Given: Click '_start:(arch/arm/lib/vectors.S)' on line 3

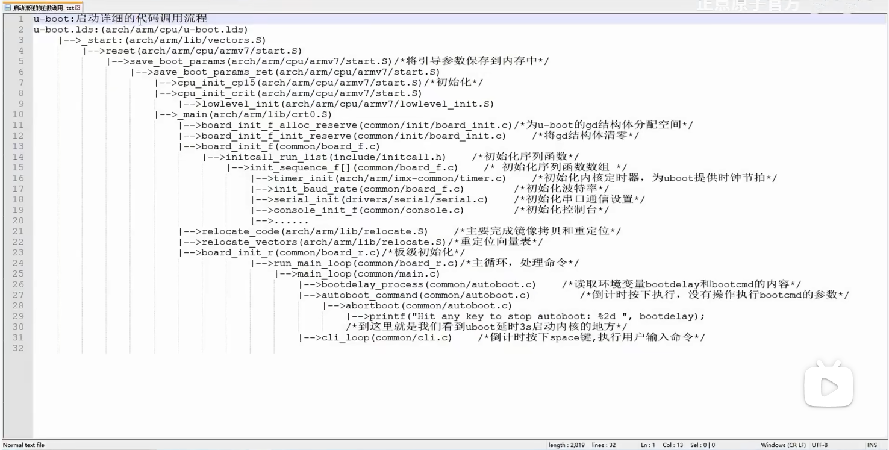Looking at the screenshot, I should click(173, 40).
